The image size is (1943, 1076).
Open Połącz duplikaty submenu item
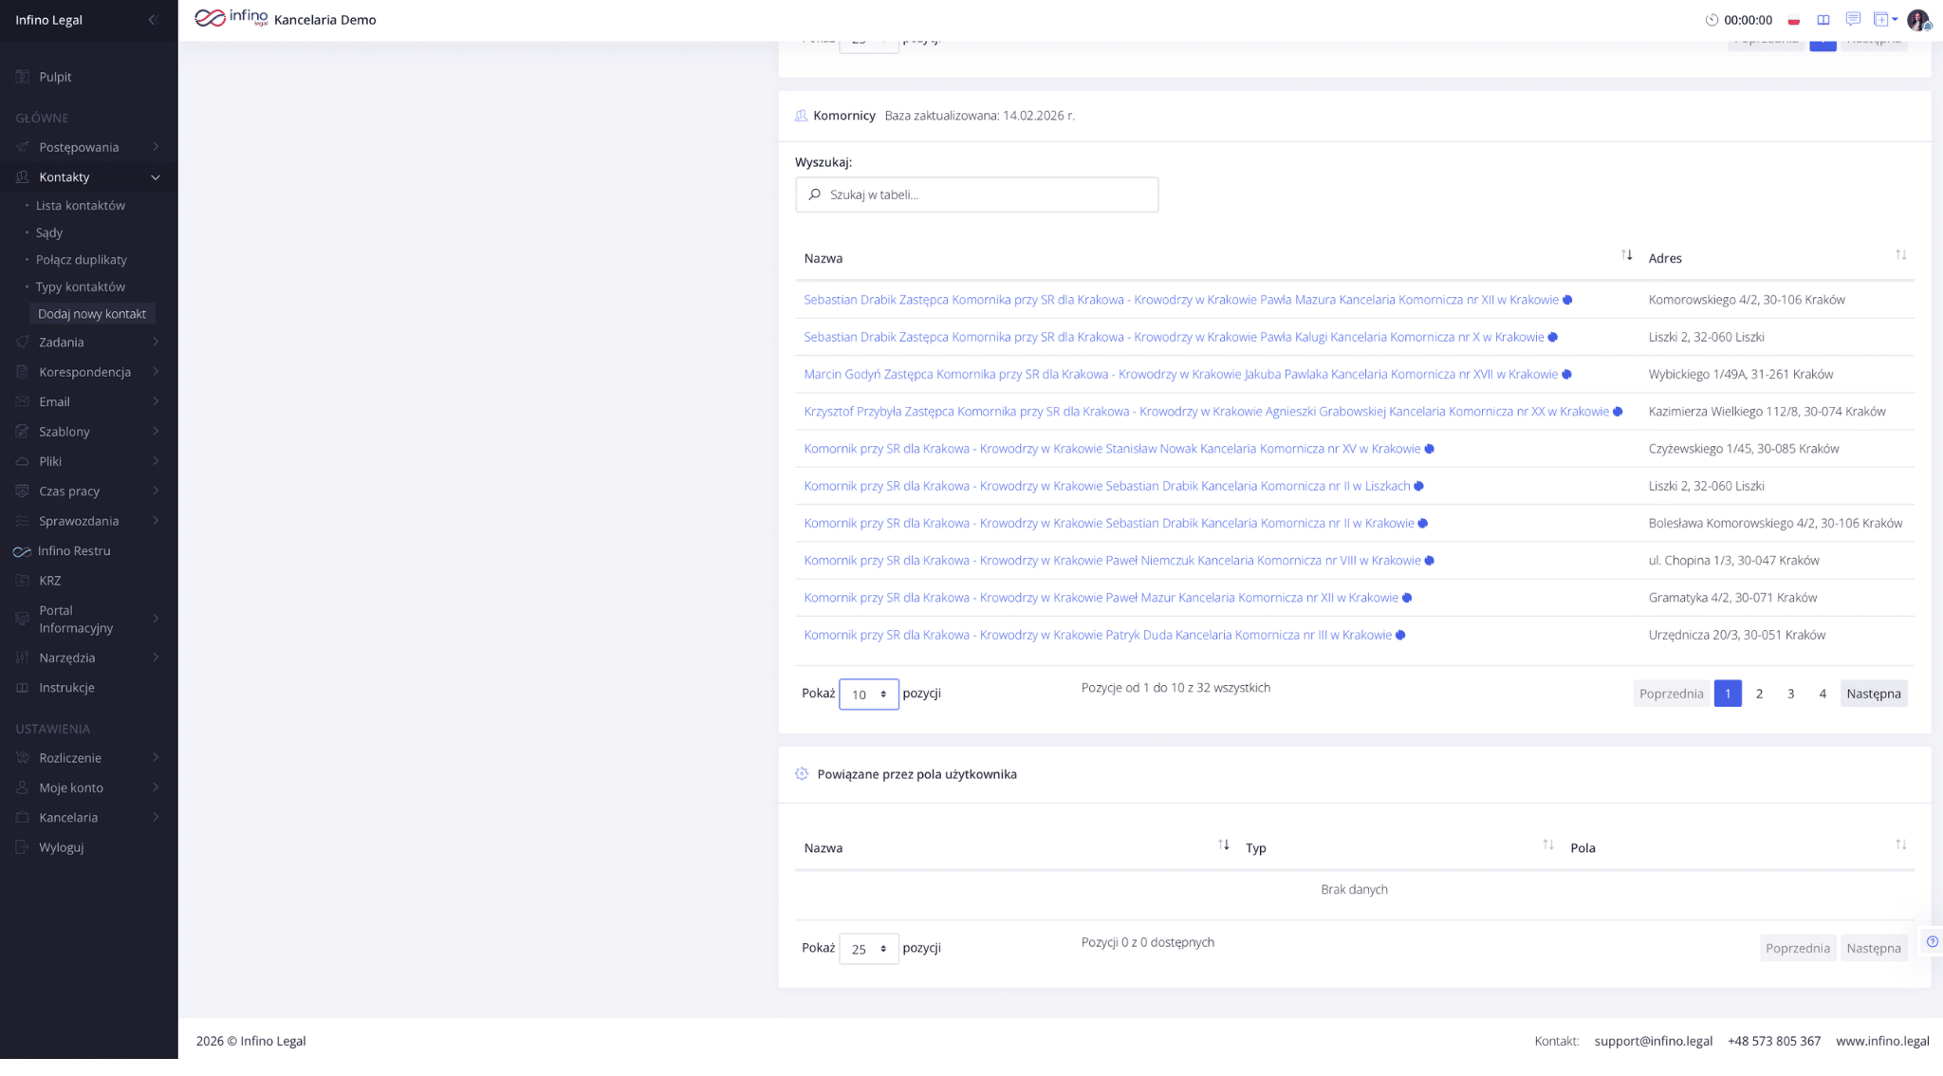pos(82,260)
